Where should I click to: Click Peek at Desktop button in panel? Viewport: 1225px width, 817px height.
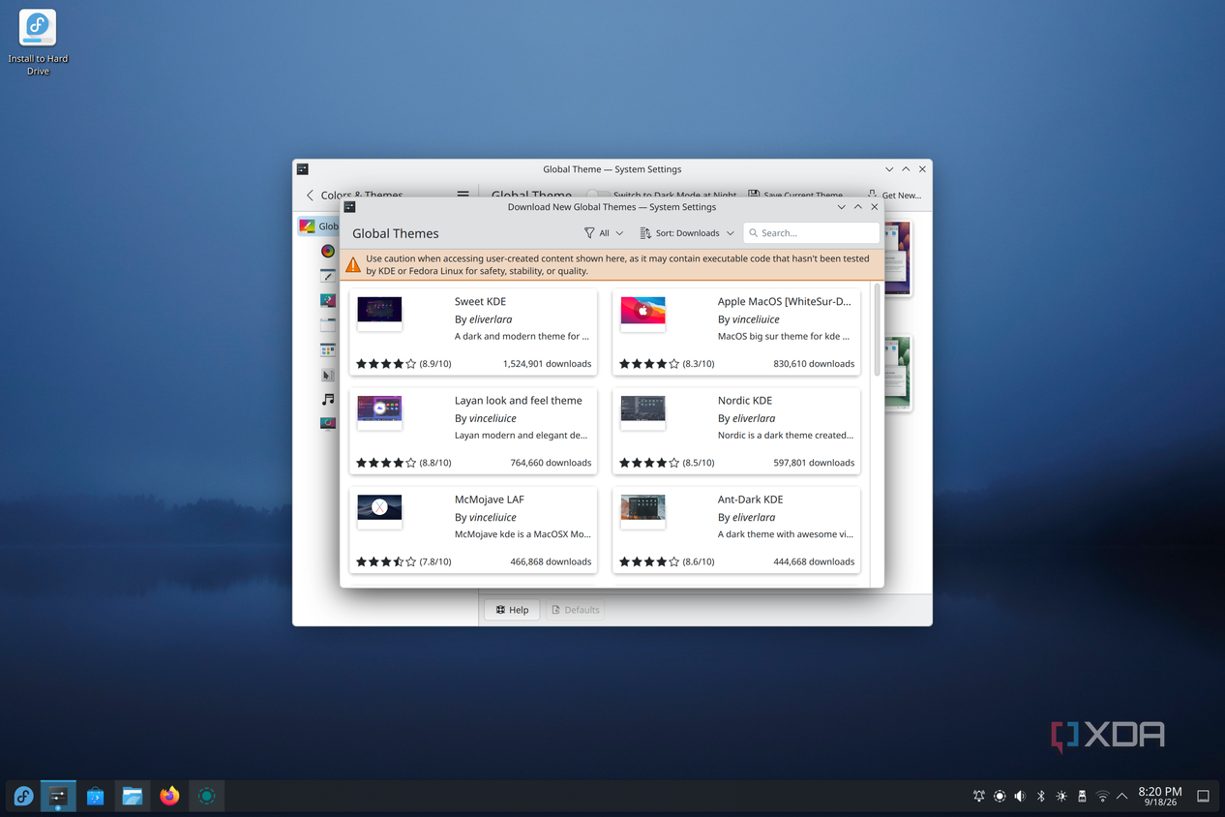[1204, 796]
